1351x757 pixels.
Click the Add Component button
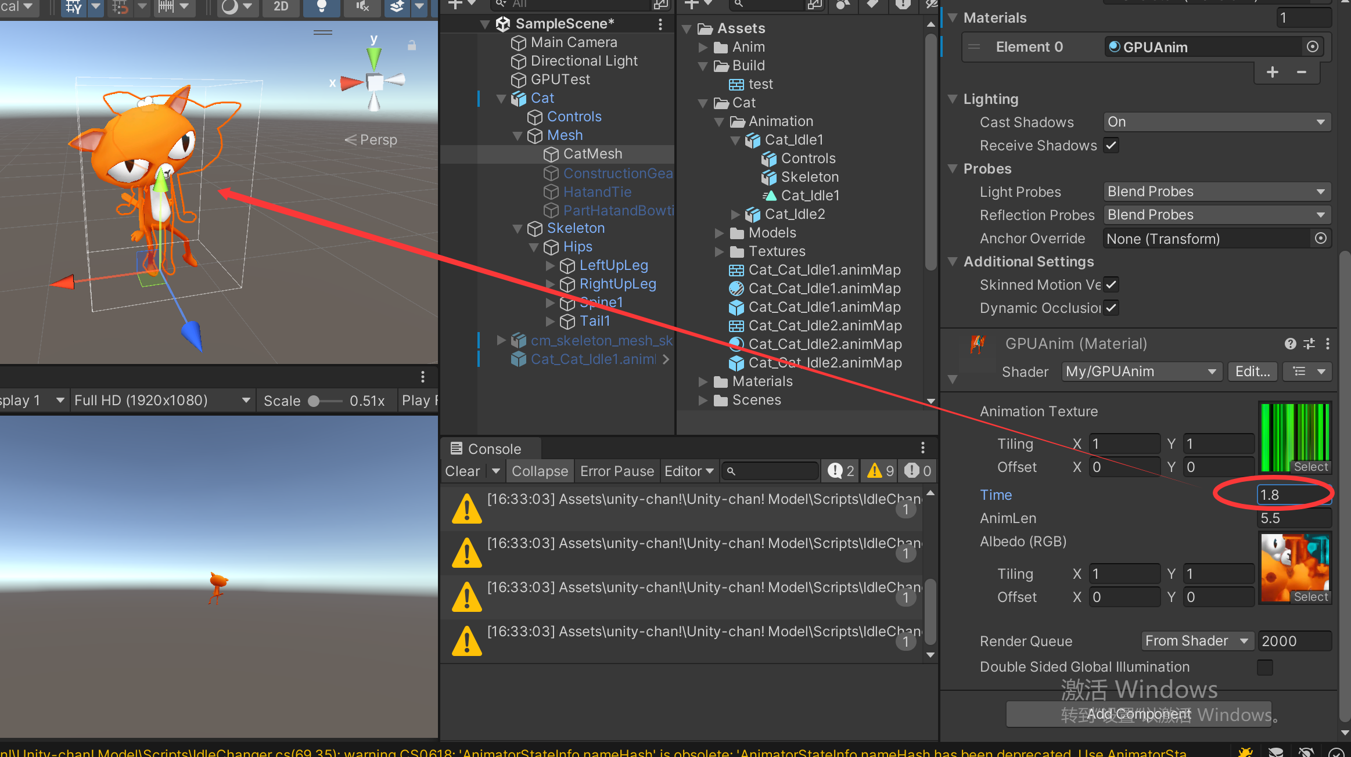point(1138,714)
